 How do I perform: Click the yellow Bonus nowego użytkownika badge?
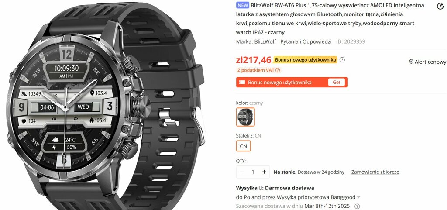tap(305, 60)
